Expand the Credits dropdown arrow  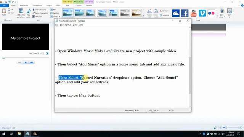(x=59, y=16)
